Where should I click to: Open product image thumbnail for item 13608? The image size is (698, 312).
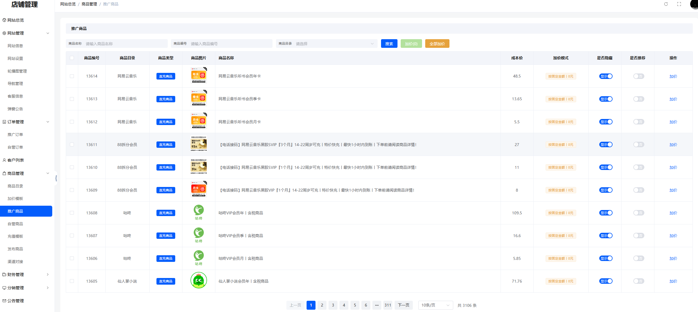[199, 213]
